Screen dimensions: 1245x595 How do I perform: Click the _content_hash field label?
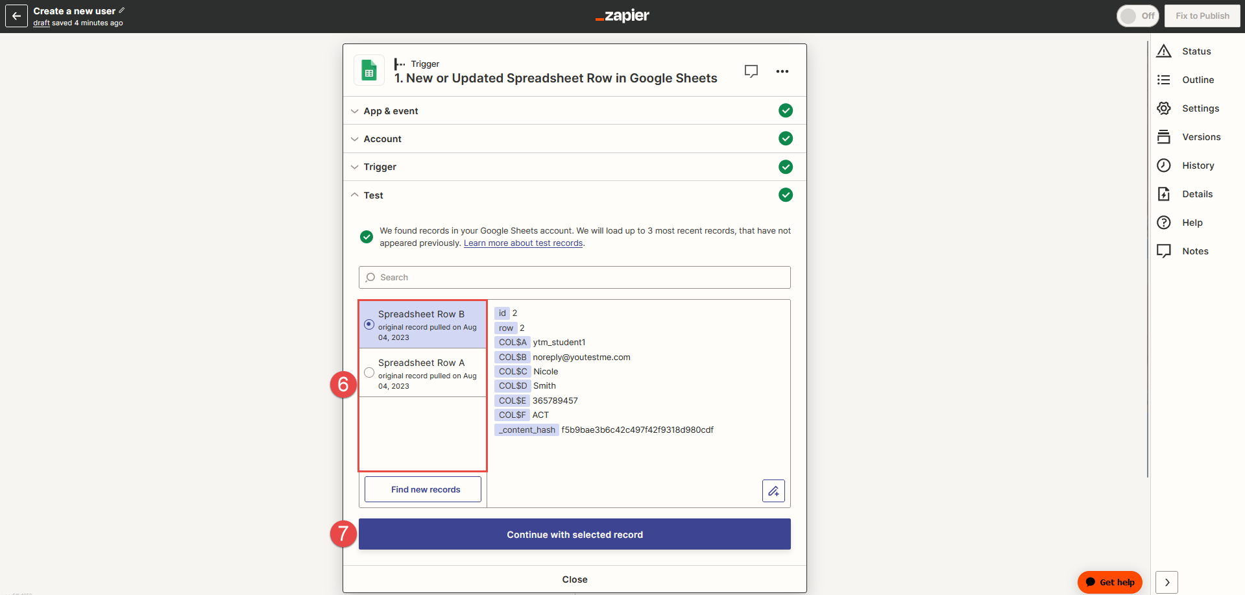click(527, 430)
